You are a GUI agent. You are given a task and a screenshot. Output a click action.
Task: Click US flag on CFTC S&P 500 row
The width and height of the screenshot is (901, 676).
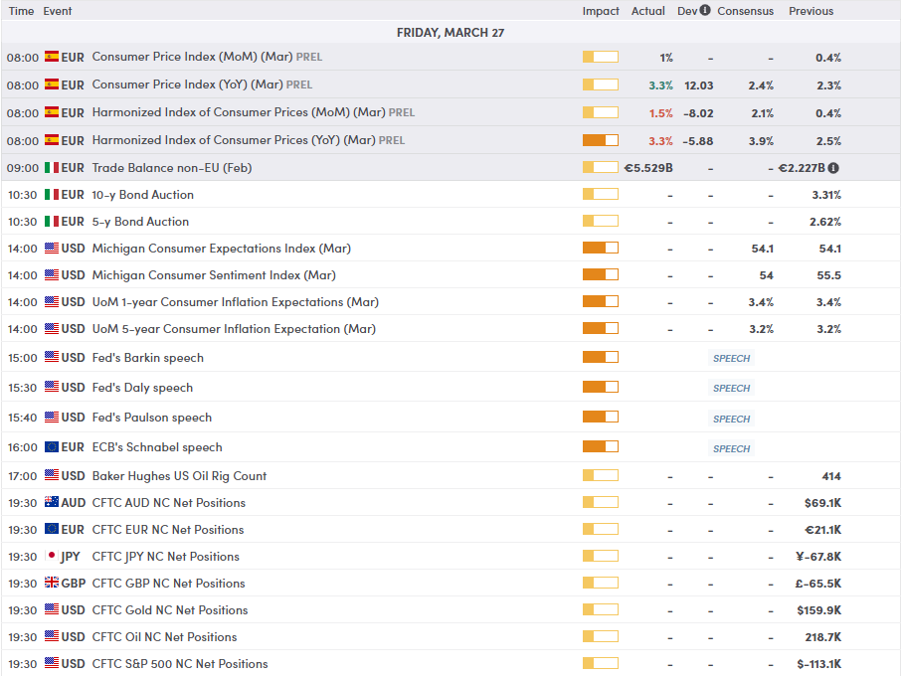click(52, 663)
